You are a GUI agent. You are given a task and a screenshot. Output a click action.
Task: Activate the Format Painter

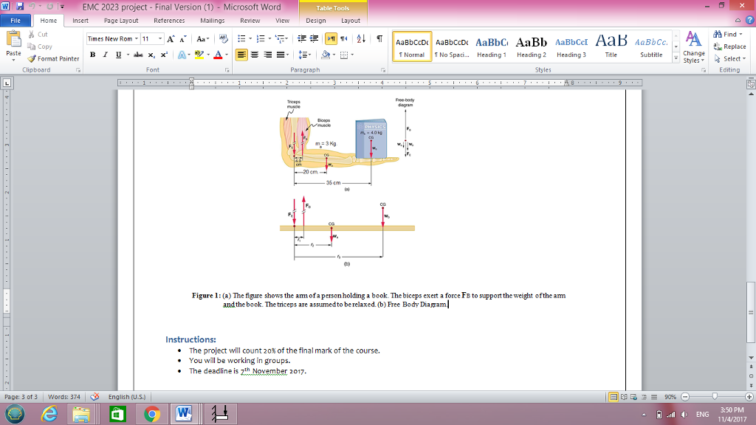point(53,58)
